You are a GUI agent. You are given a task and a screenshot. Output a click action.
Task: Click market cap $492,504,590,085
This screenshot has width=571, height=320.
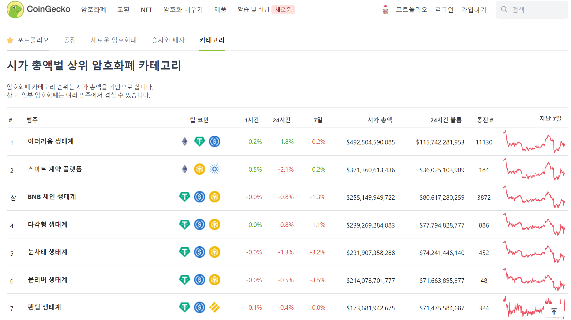[x=371, y=142]
